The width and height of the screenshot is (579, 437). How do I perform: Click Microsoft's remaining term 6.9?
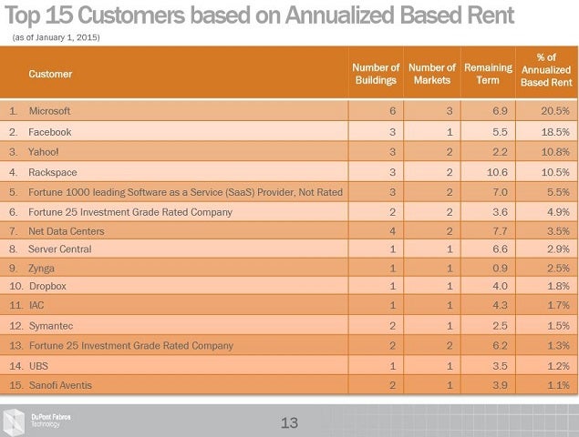(500, 111)
